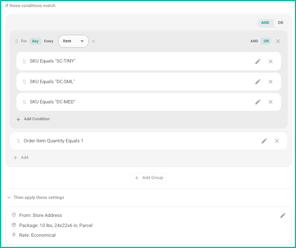Delete the Order Item Quantity Equals 1 condition
The image size is (296, 248).
[x=277, y=141]
